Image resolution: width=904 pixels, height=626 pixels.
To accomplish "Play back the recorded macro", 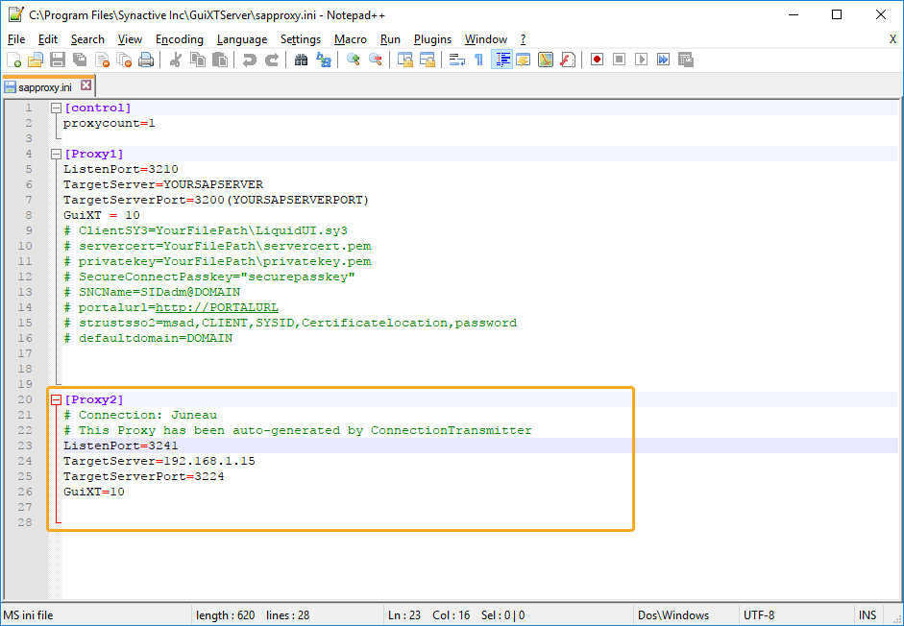I will click(641, 60).
